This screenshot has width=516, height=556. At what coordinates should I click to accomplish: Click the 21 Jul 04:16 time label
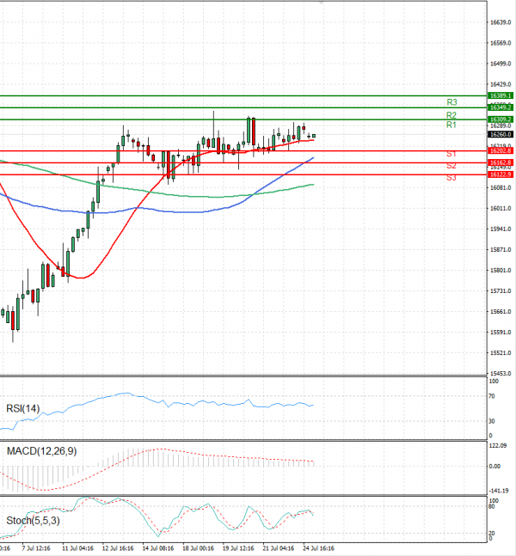tap(279, 548)
